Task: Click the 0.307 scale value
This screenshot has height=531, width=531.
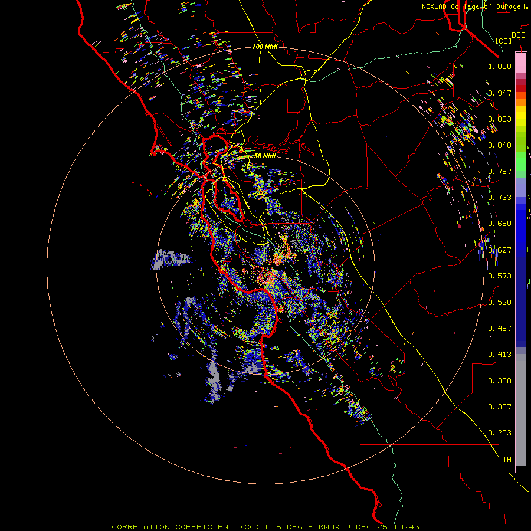Action: pyautogui.click(x=500, y=407)
